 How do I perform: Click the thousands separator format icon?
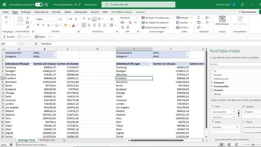[135, 22]
